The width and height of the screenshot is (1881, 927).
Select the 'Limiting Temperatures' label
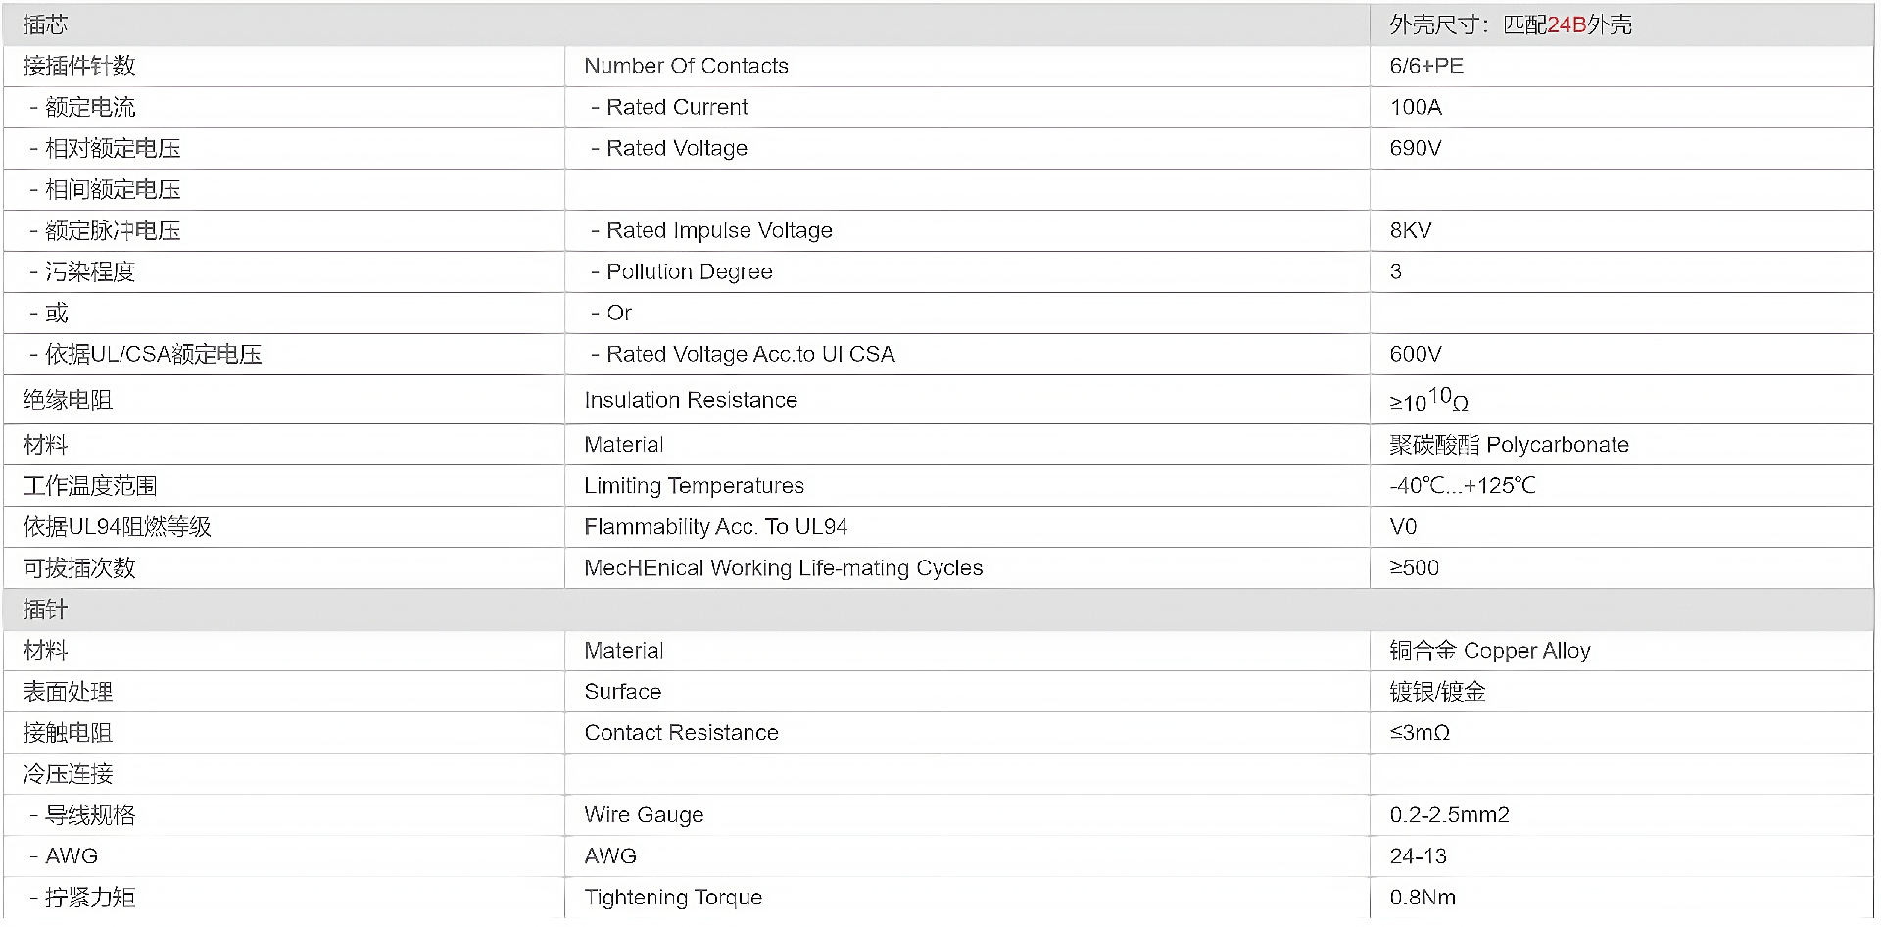pyautogui.click(x=694, y=486)
